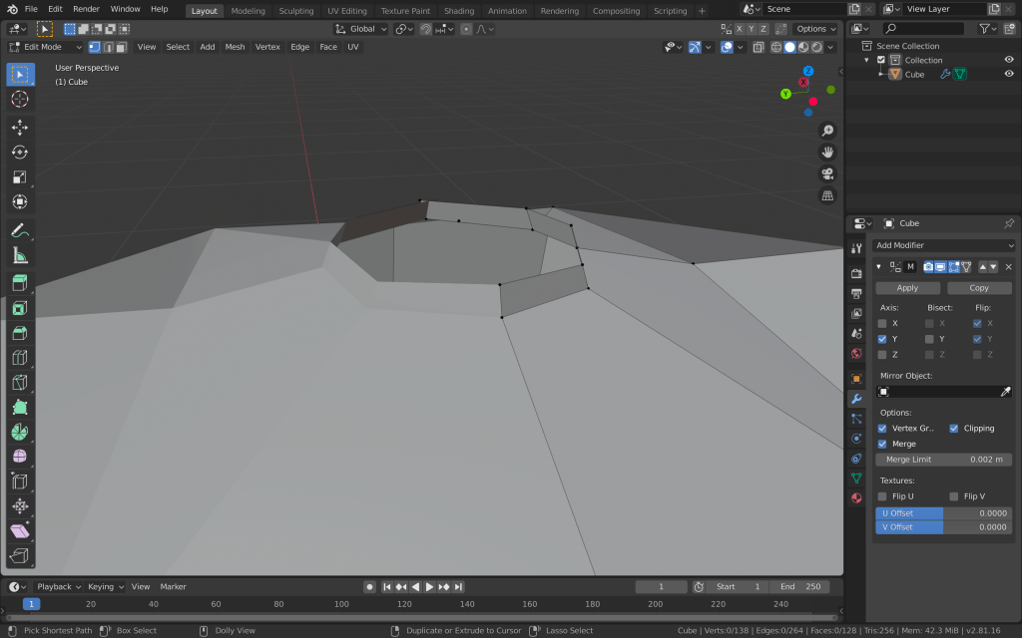Toggle perspective/orthographic grid icon
The width and height of the screenshot is (1022, 638).
(827, 195)
